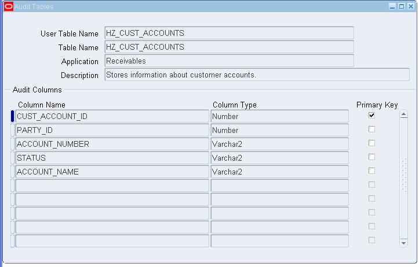Screen dimensions: 419x267
Task: Maximize the Audit Tables window
Action: point(401,6)
